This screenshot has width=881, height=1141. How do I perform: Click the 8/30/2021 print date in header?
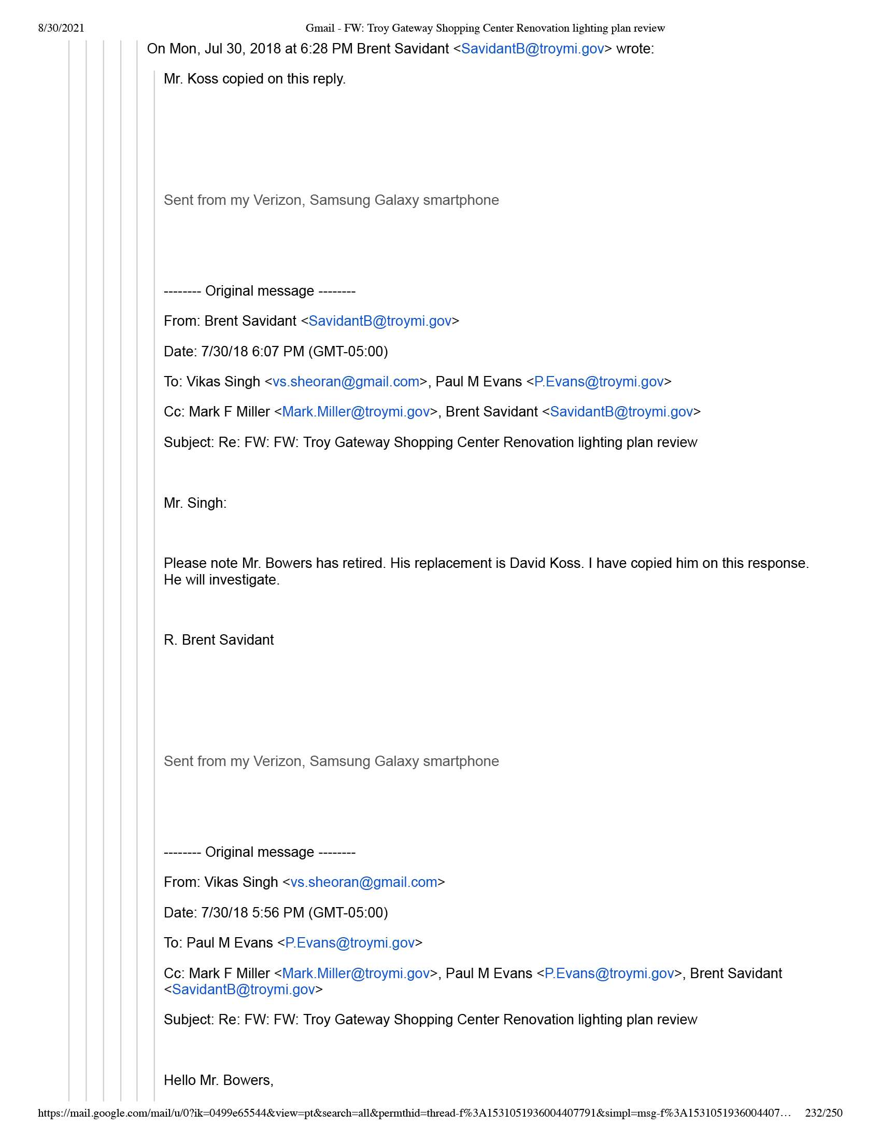click(x=61, y=27)
